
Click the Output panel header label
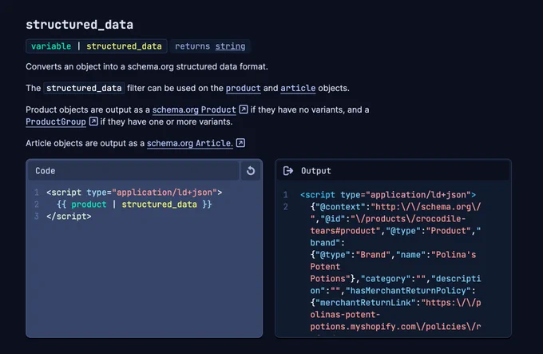click(316, 171)
